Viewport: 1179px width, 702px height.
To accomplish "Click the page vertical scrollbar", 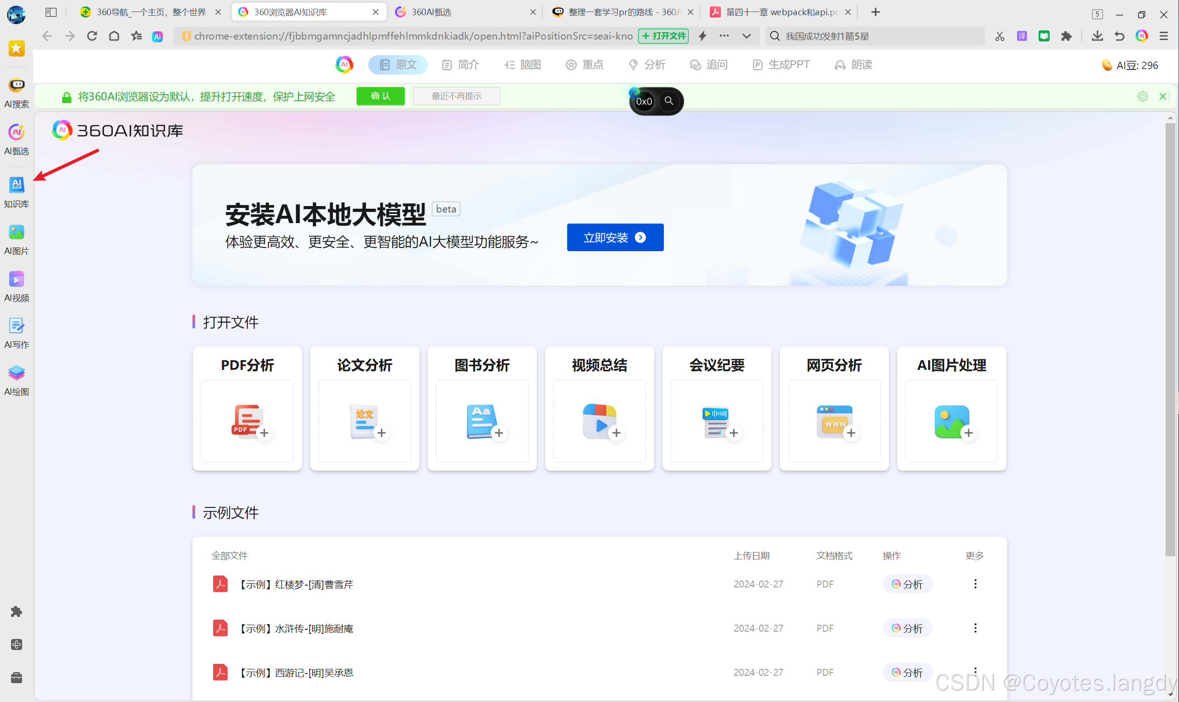I will [x=1170, y=331].
